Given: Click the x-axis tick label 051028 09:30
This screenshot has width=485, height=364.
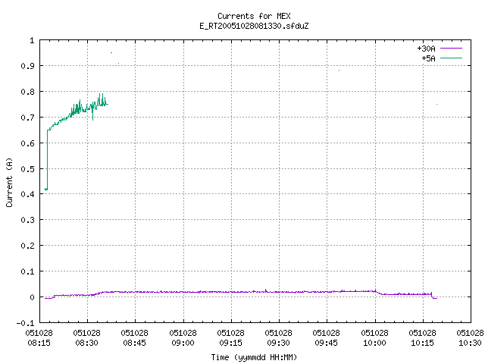Looking at the screenshot, I should (278, 338).
